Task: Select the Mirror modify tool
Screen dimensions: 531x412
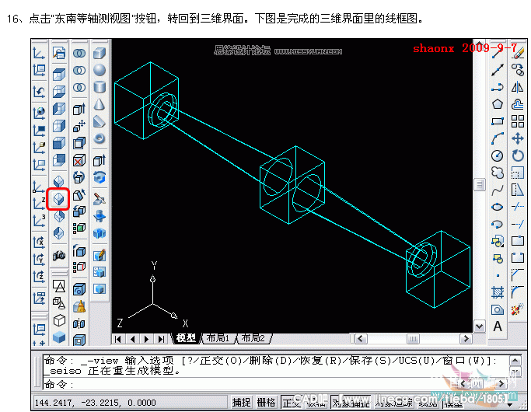Action: 518,87
